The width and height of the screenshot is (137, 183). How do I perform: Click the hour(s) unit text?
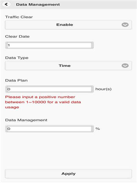click(103, 89)
